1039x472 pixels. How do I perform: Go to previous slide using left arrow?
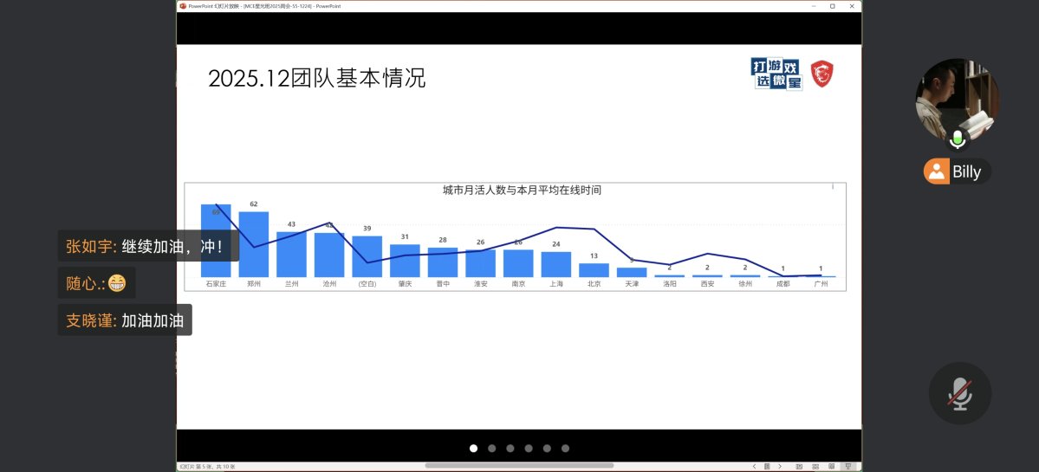(x=754, y=467)
